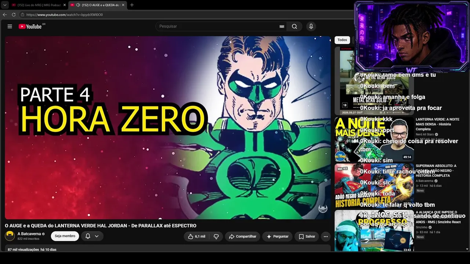This screenshot has width=470, height=264.
Task: Select the Todos filter chip
Action: [342, 40]
